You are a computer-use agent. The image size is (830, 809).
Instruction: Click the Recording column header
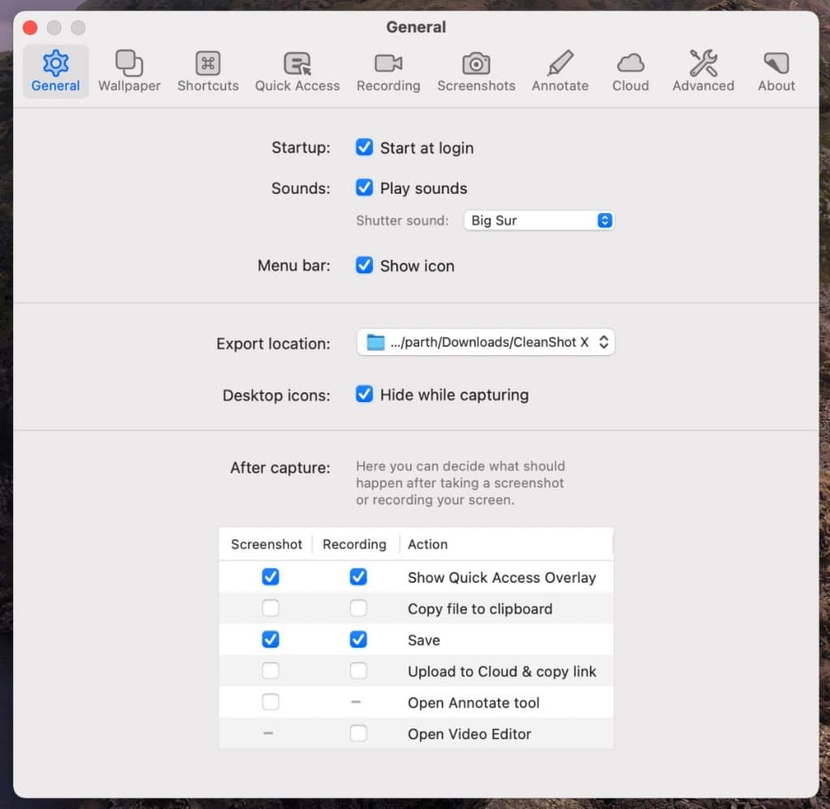(x=354, y=545)
